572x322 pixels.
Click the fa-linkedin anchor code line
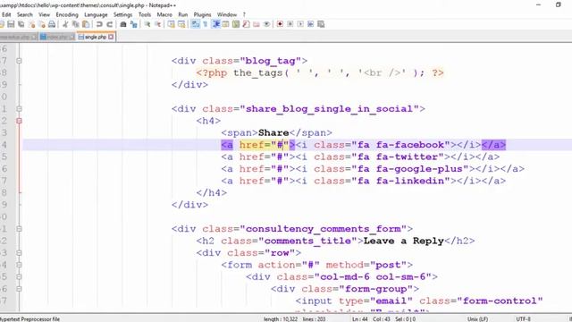pos(364,181)
